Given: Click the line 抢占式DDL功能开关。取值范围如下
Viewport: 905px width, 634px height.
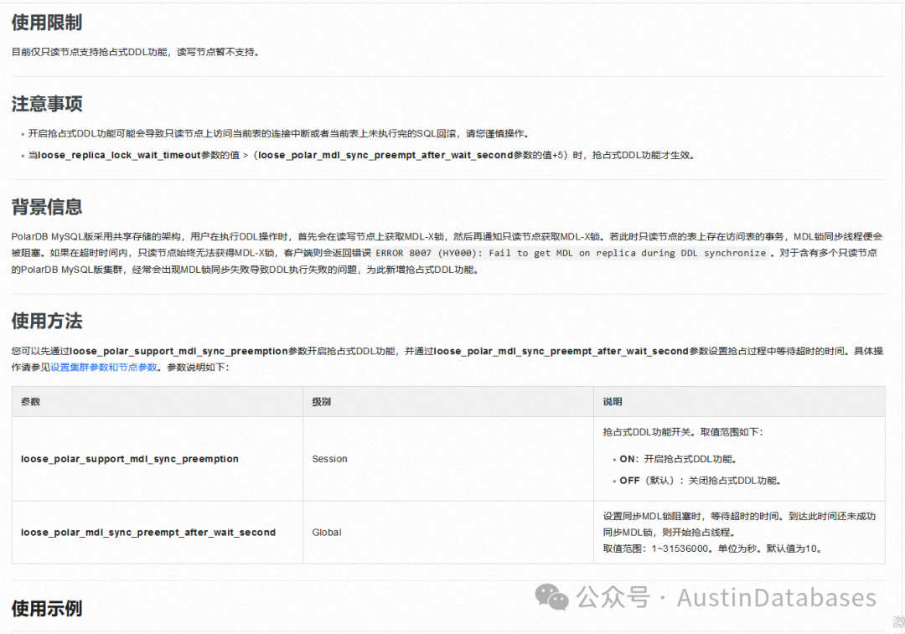Looking at the screenshot, I should click(684, 432).
